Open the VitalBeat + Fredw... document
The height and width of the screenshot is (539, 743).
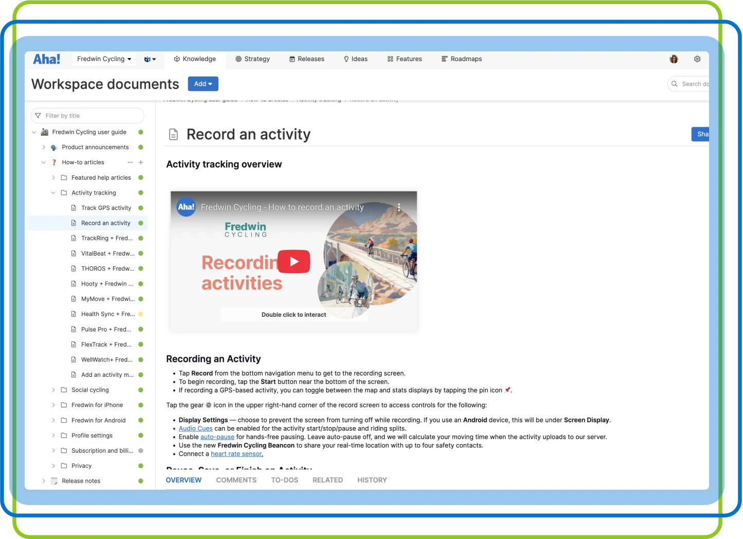point(108,254)
